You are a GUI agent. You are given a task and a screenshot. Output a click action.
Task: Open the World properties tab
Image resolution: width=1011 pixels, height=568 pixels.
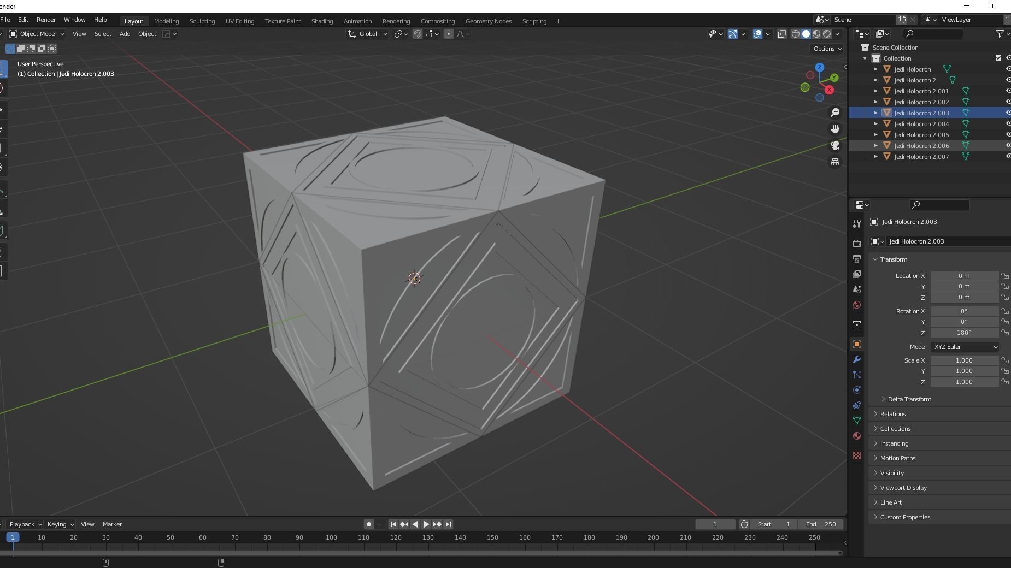tap(857, 305)
